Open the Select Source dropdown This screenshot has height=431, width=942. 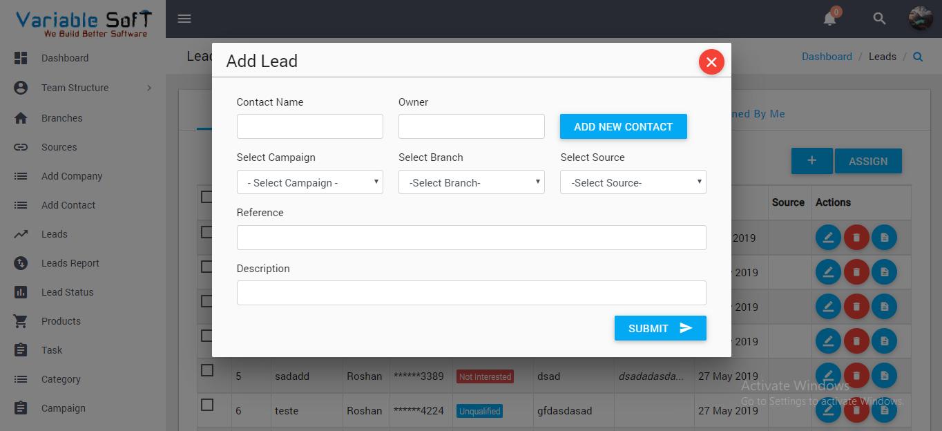[x=633, y=182]
